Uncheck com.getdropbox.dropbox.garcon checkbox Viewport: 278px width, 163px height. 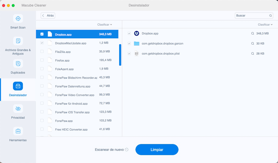coord(129,43)
